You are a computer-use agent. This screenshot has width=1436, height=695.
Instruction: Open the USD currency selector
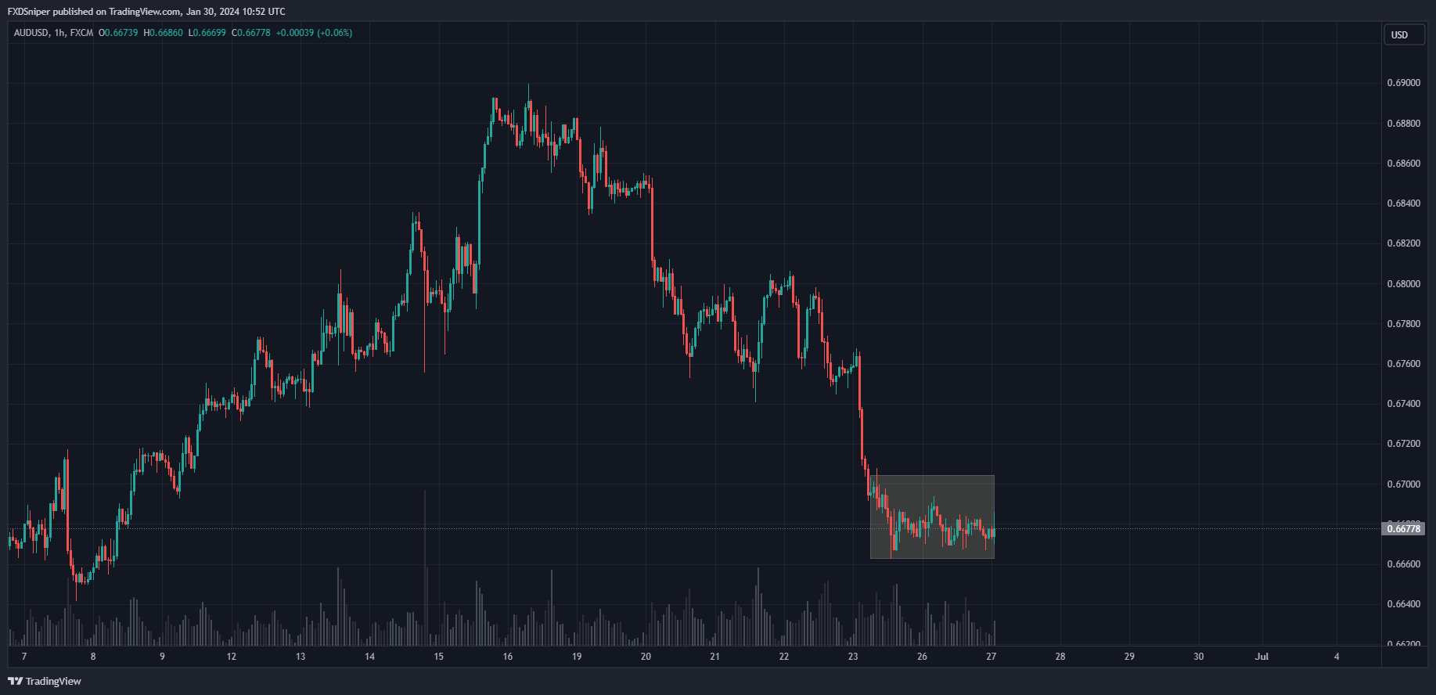coord(1403,34)
